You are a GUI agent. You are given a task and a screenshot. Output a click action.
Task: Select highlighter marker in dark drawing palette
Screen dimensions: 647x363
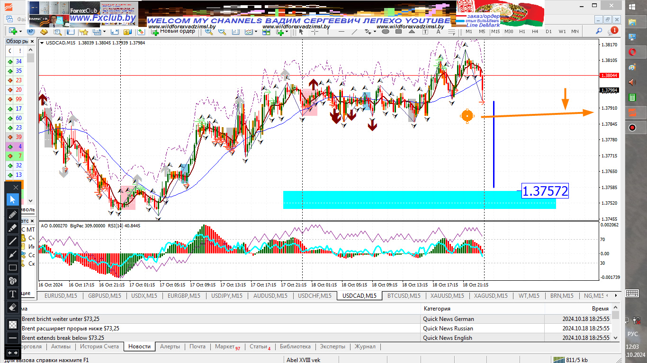(13, 227)
